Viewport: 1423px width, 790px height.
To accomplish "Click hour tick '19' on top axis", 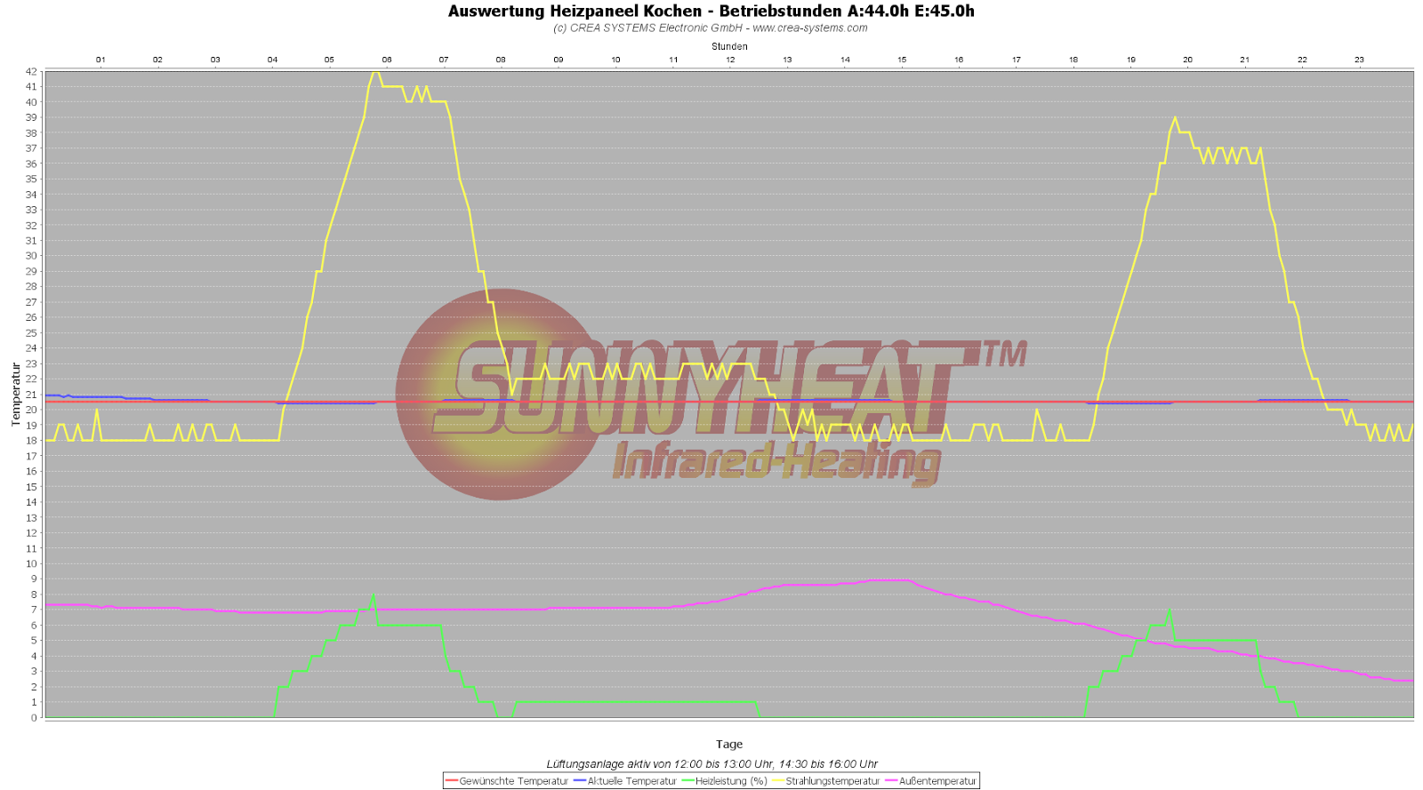I will [1131, 60].
